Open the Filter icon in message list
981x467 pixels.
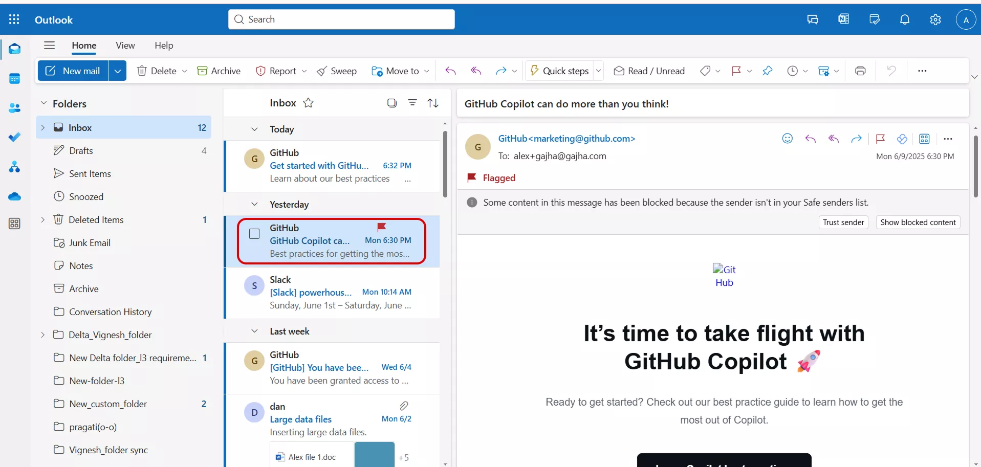click(412, 103)
